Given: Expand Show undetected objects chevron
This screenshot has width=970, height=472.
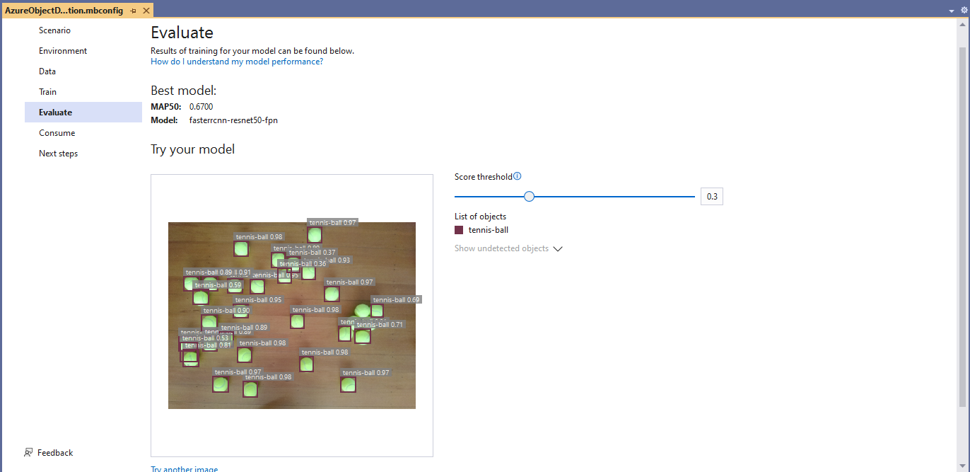Looking at the screenshot, I should tap(557, 249).
